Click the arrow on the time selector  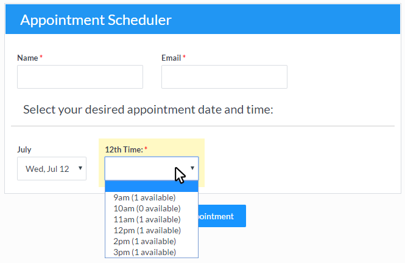click(192, 168)
